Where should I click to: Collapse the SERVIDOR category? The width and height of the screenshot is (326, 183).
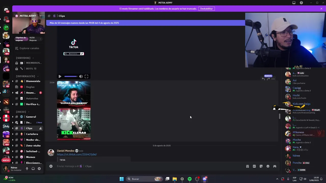tap(24, 58)
